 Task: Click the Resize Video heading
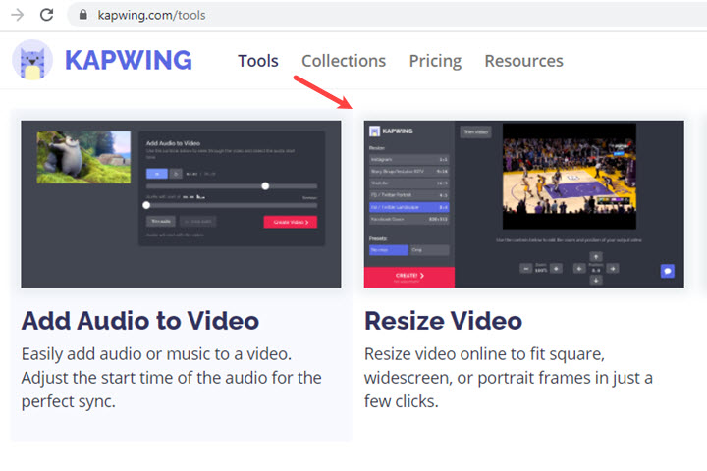443,321
